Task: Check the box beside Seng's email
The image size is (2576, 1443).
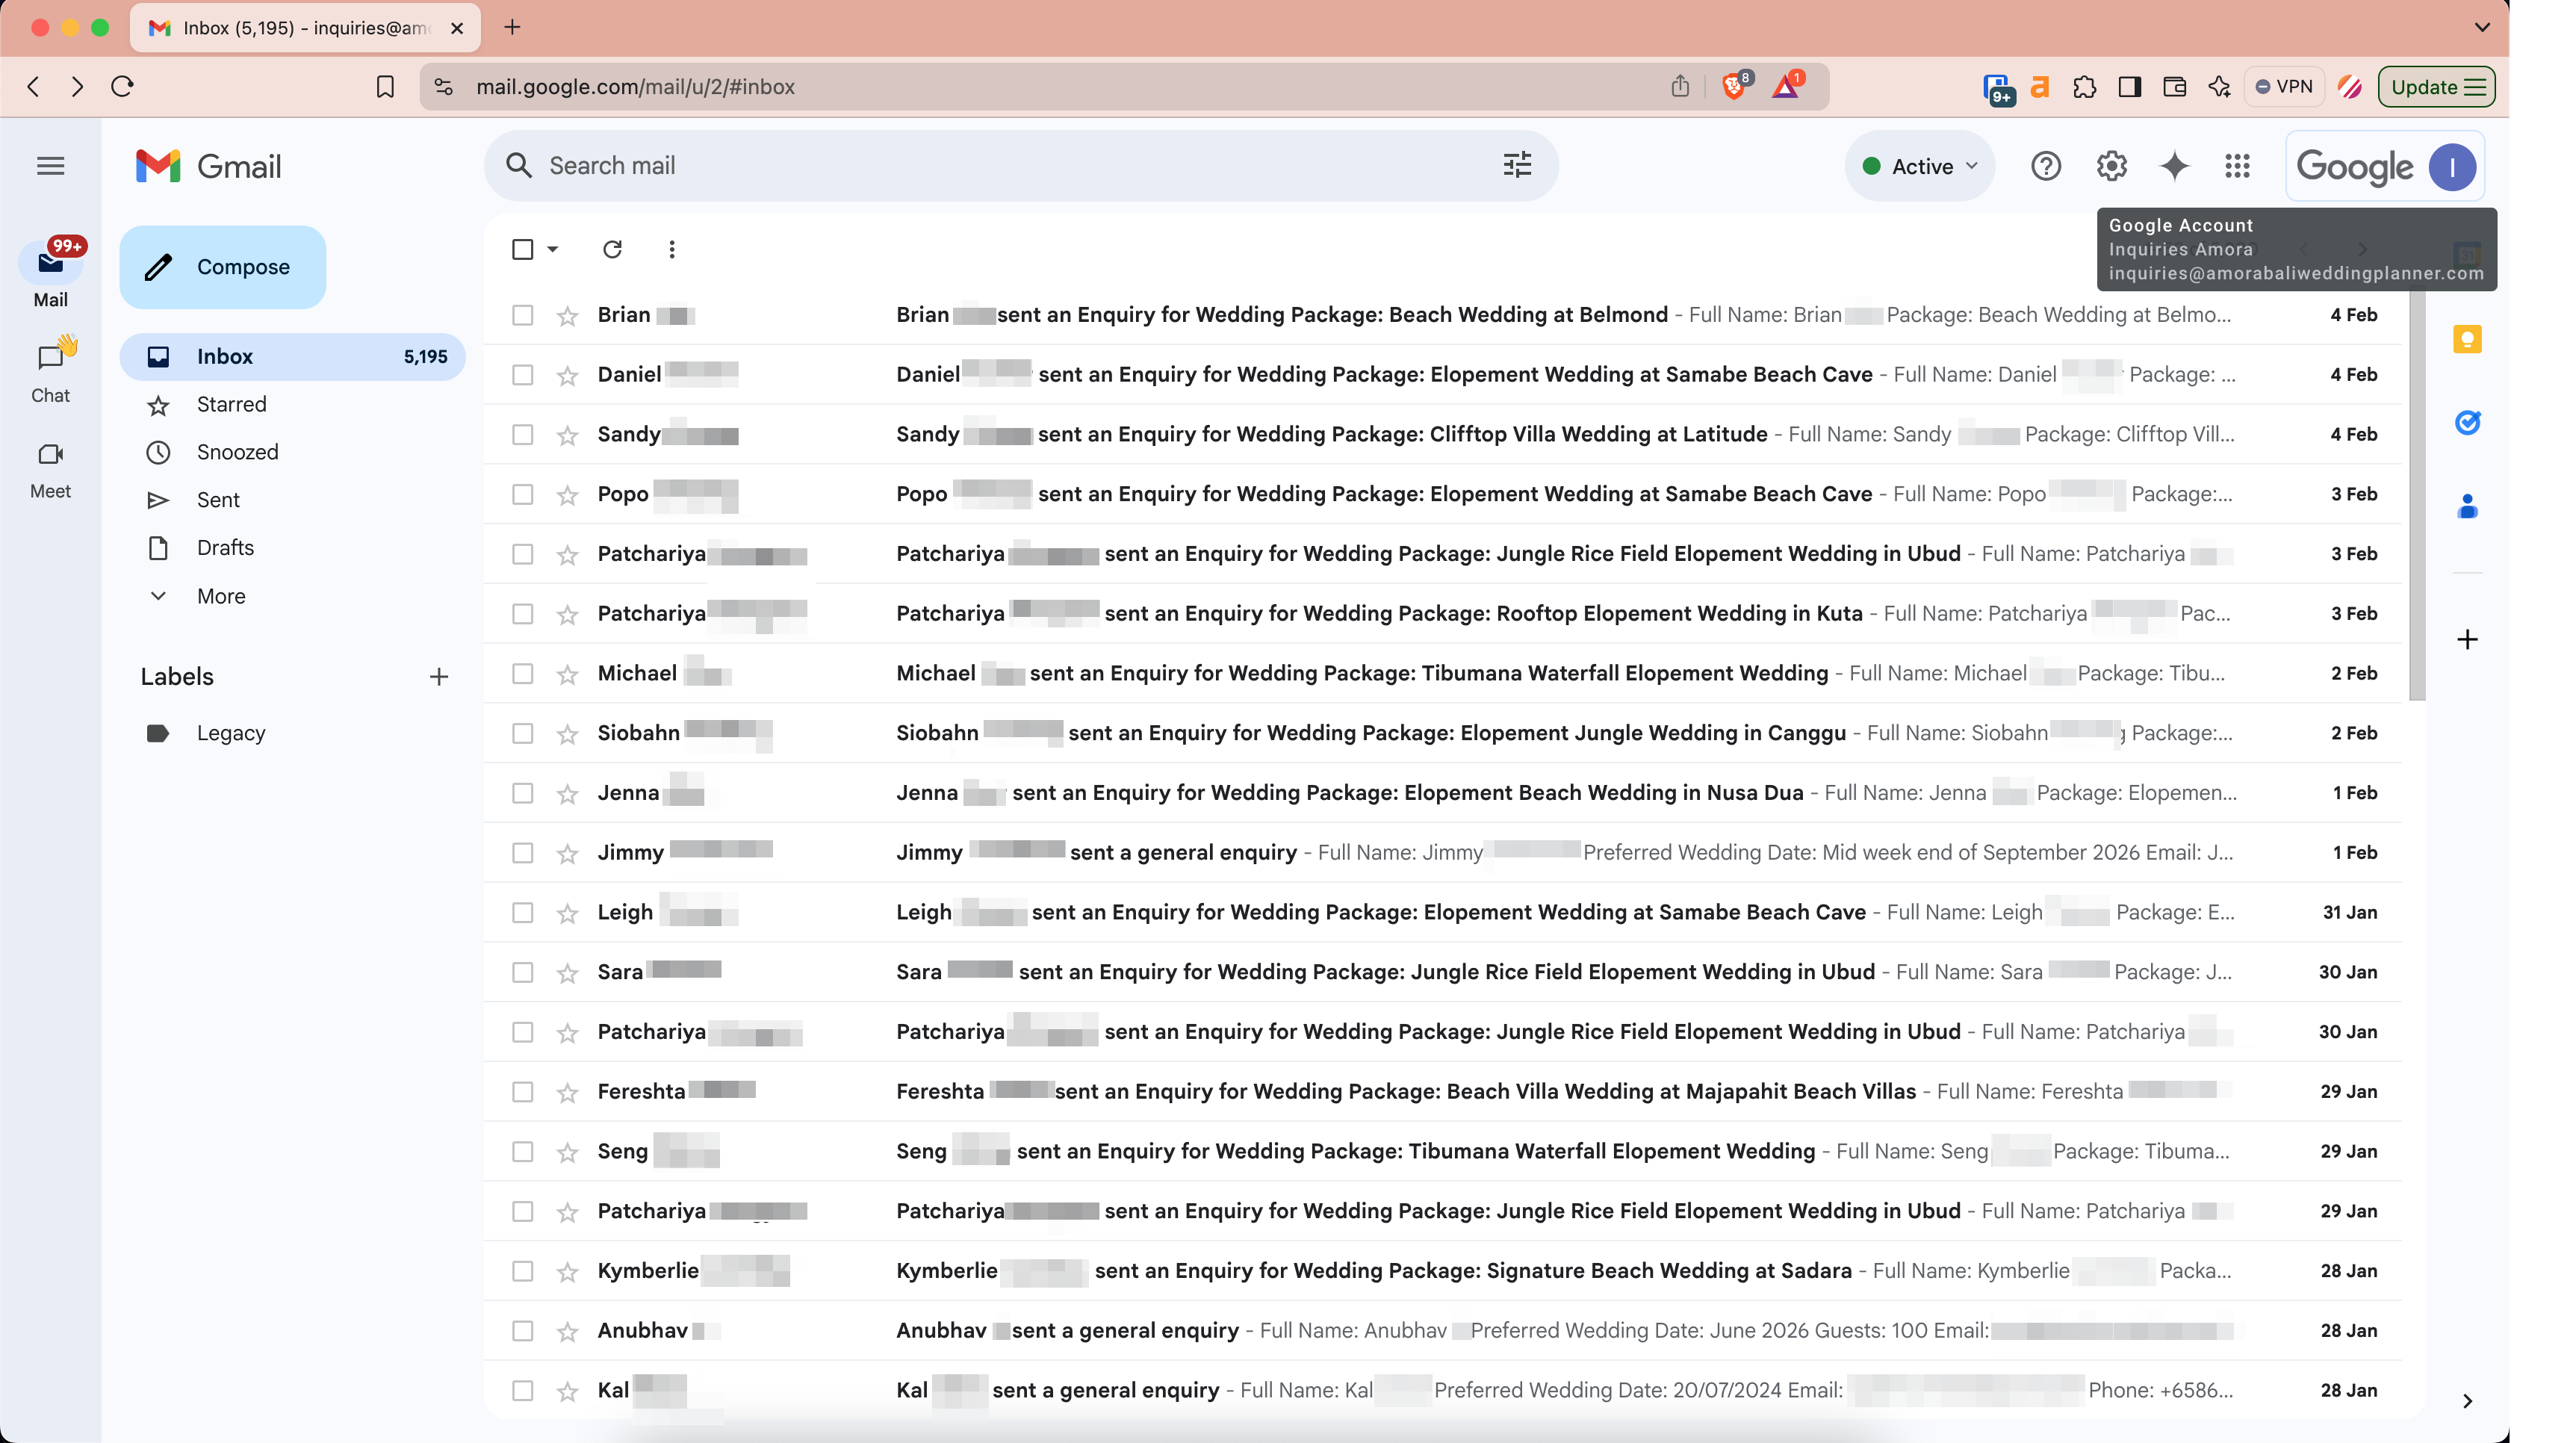Action: coord(522,1152)
